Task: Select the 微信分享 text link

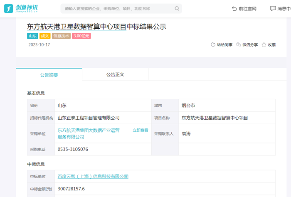Action: tap(250, 45)
